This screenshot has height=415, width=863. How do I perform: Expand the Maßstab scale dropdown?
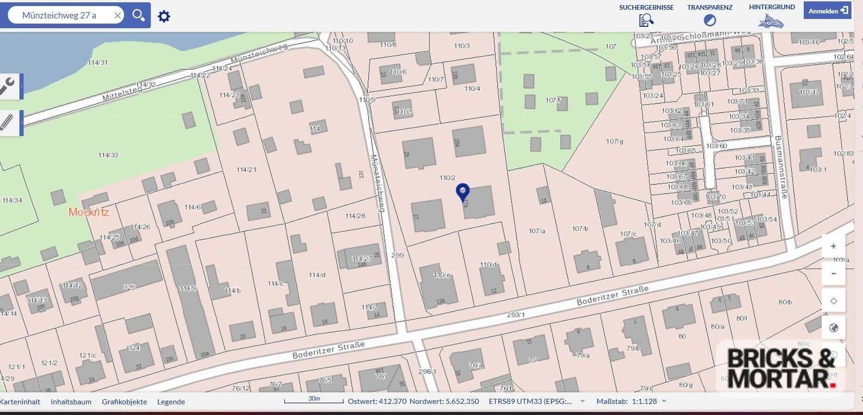click(x=664, y=401)
